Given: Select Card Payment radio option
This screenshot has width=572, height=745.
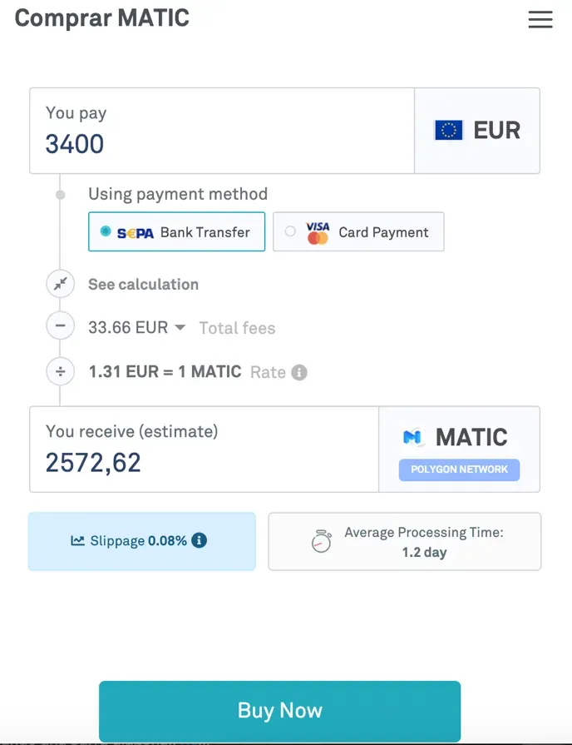Looking at the screenshot, I should (358, 232).
